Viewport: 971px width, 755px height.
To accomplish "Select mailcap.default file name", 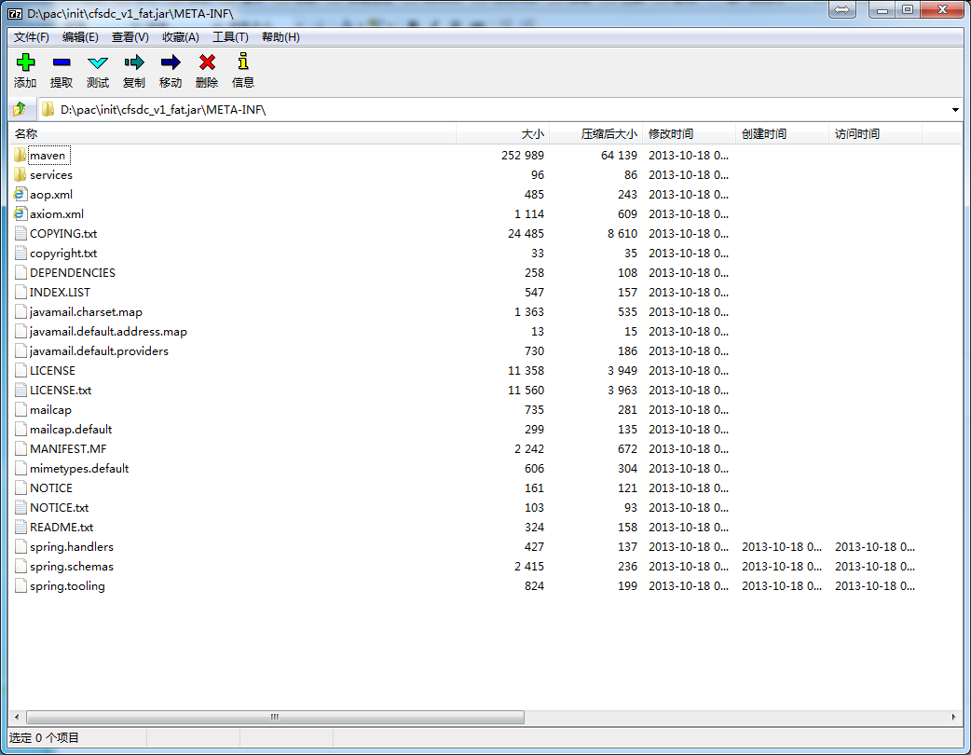I will tap(71, 430).
